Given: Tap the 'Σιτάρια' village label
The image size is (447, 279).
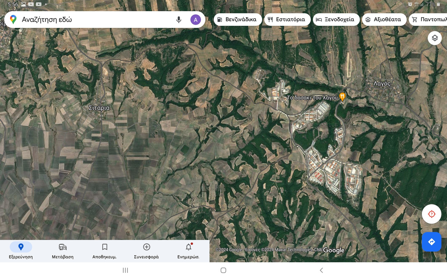Looking at the screenshot, I should pos(99,108).
